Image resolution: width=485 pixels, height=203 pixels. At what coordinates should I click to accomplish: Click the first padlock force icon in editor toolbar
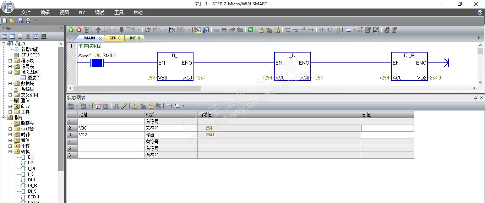pyautogui.click(x=261, y=30)
